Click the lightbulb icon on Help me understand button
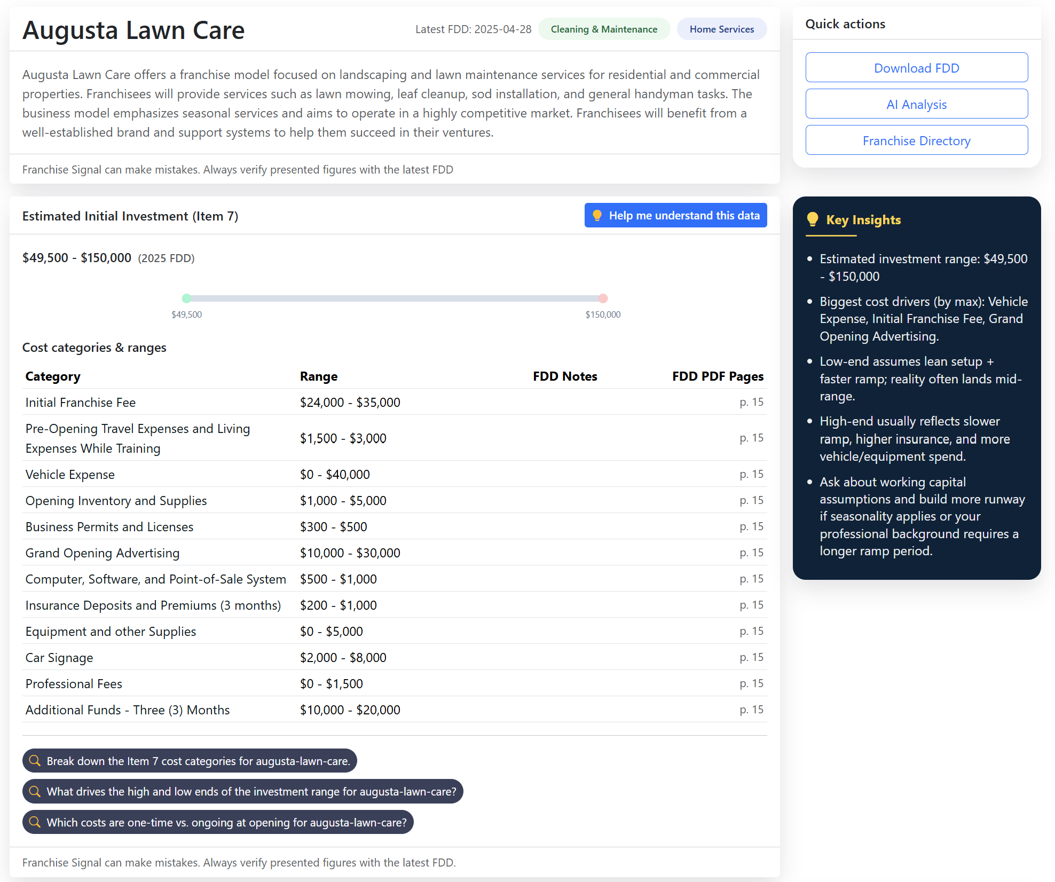The width and height of the screenshot is (1055, 882). pyautogui.click(x=597, y=215)
